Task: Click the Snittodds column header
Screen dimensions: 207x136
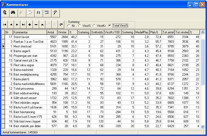Action: tap(97, 32)
